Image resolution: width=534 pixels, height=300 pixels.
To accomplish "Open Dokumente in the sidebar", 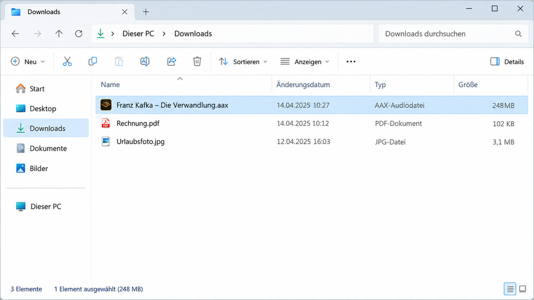I will click(x=46, y=148).
